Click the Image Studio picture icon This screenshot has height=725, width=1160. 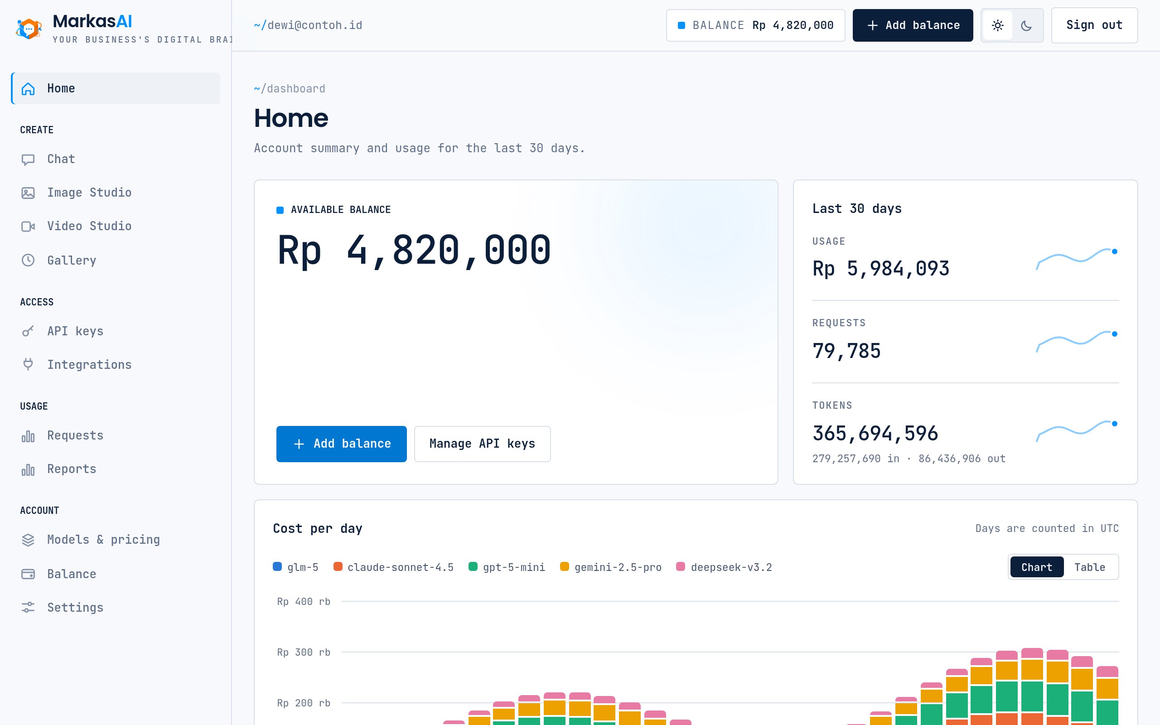click(28, 193)
